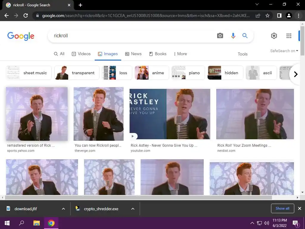Switch to the Books tab

(158, 54)
